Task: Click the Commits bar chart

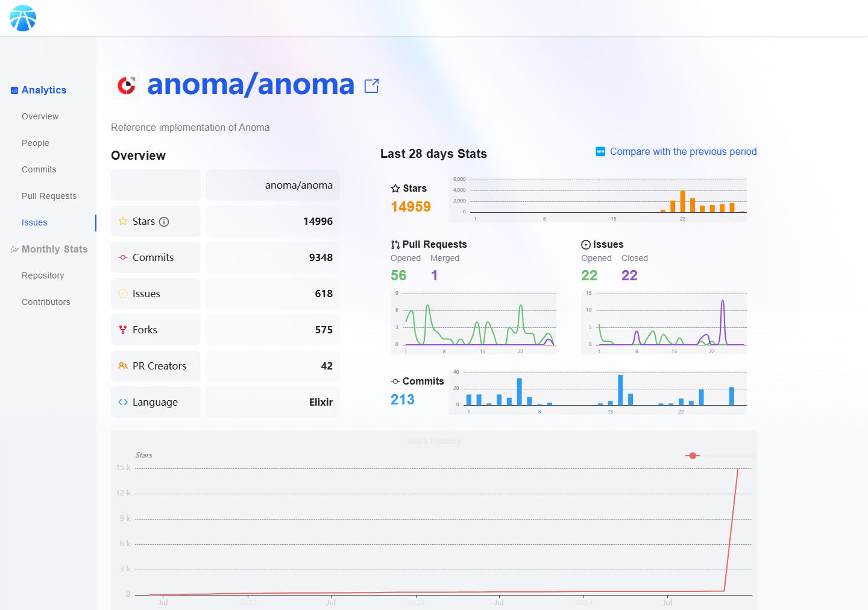Action: click(x=598, y=392)
